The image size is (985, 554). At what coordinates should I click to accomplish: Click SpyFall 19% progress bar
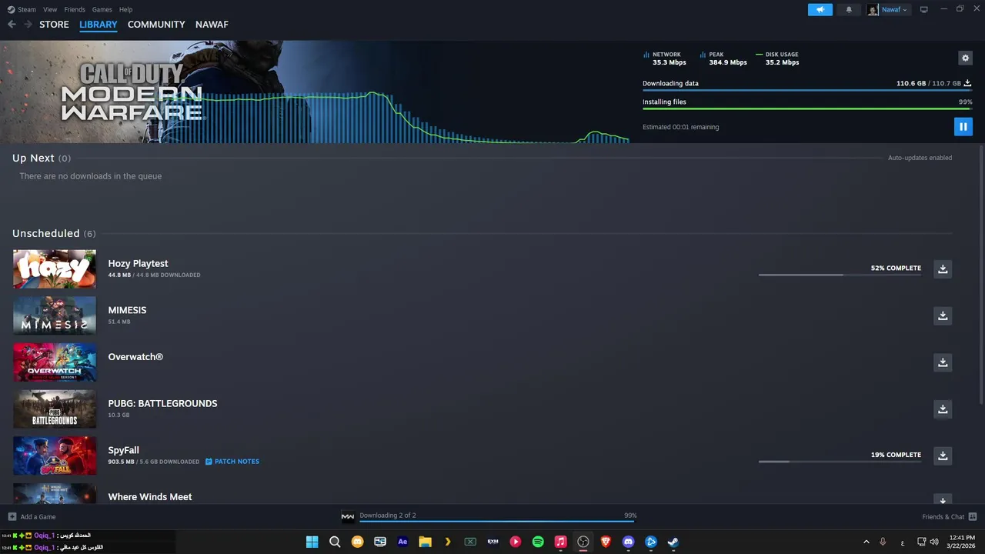[x=840, y=462]
